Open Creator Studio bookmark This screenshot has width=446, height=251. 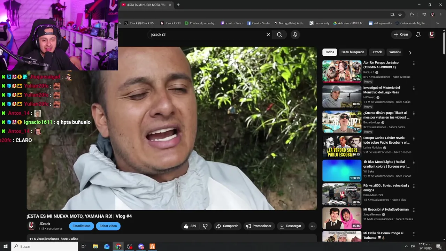click(x=259, y=23)
